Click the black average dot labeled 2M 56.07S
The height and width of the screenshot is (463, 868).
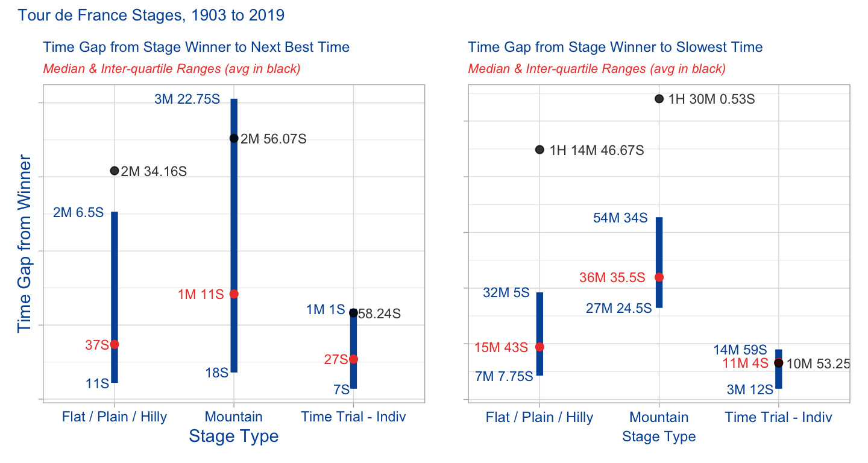[234, 139]
